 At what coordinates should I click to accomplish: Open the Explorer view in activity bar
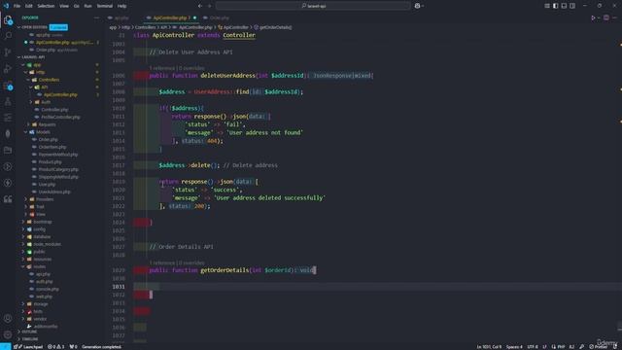[x=8, y=19]
